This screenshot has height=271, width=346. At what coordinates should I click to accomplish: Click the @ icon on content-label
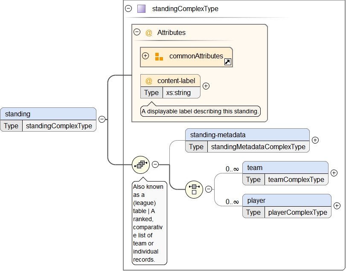tap(149, 81)
